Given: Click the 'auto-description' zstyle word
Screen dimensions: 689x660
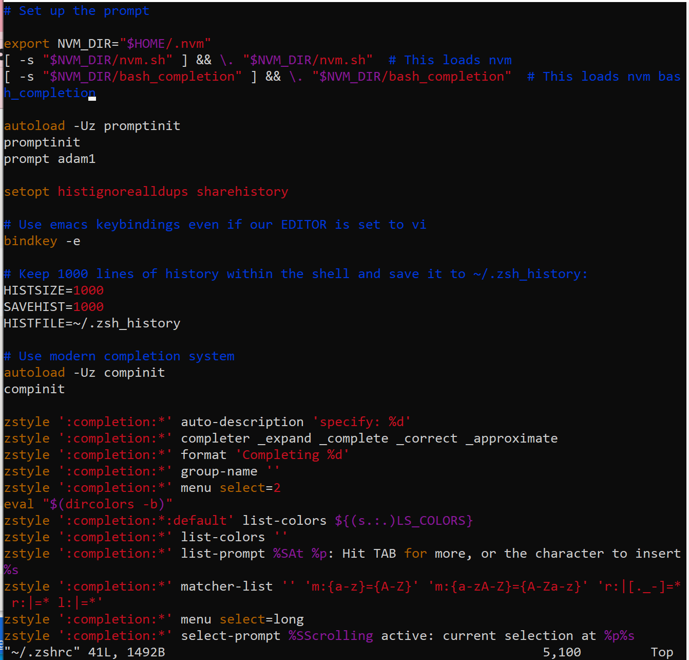Looking at the screenshot, I should point(242,422).
